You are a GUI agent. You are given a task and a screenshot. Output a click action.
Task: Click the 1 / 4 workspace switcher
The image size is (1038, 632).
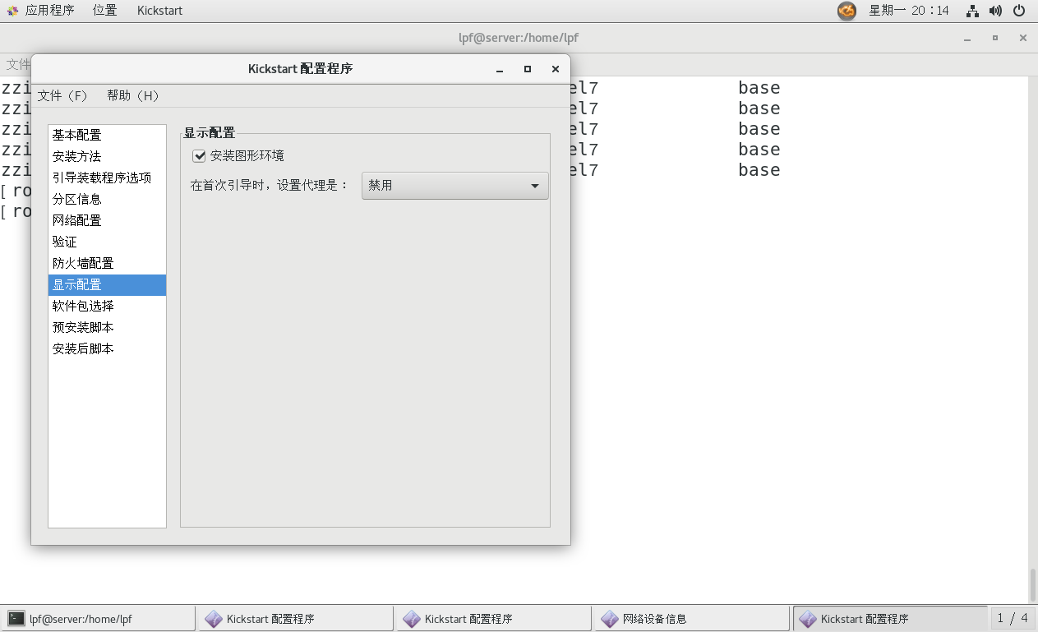pos(1013,618)
